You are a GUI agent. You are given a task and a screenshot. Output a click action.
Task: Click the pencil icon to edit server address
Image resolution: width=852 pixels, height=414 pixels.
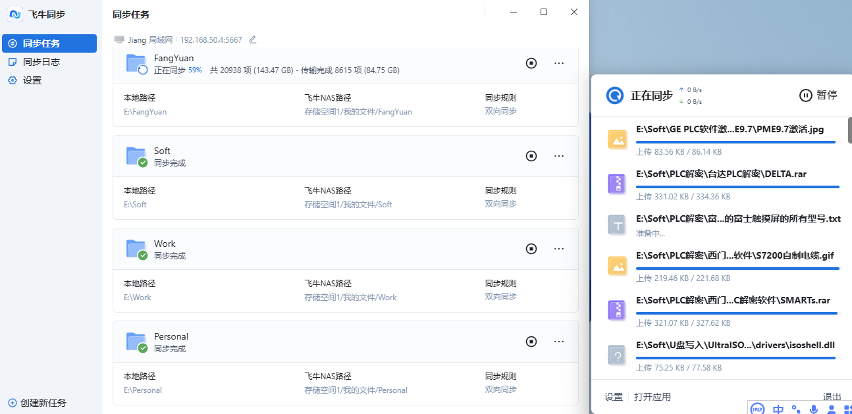tap(252, 39)
